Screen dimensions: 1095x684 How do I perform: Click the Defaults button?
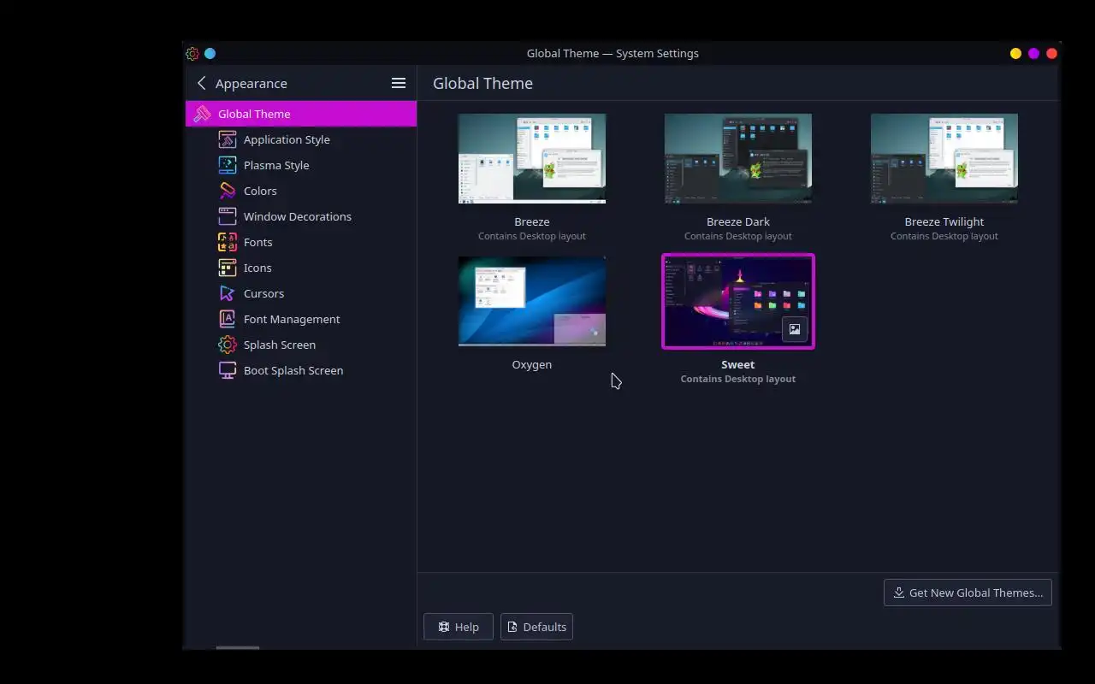536,627
